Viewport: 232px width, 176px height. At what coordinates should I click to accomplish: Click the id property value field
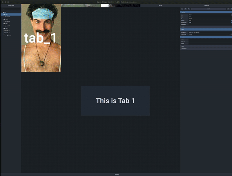210,19
